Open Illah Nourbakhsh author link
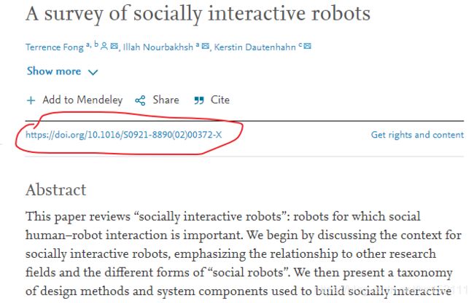The image size is (474, 303). point(158,47)
